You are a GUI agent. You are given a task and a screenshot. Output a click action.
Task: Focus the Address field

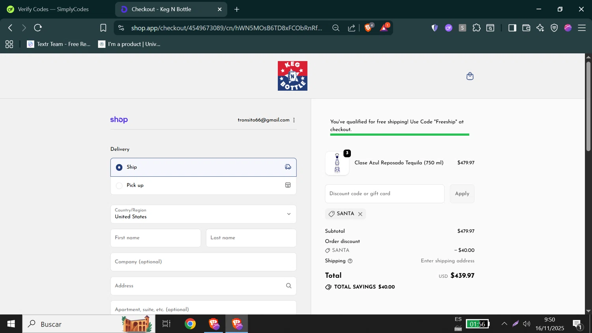point(203,286)
